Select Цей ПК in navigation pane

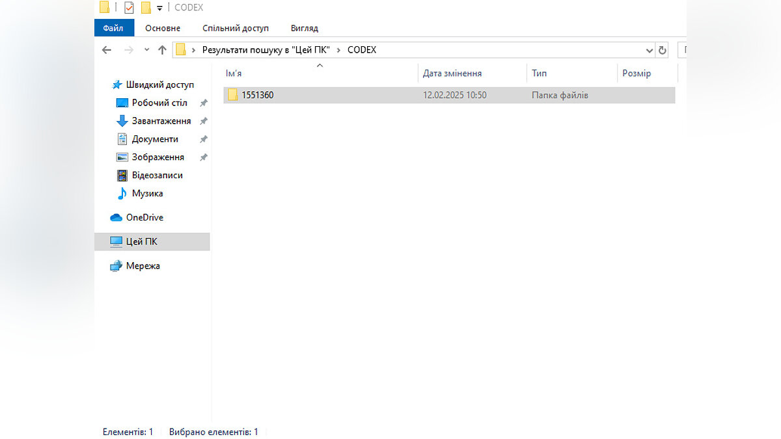point(141,241)
